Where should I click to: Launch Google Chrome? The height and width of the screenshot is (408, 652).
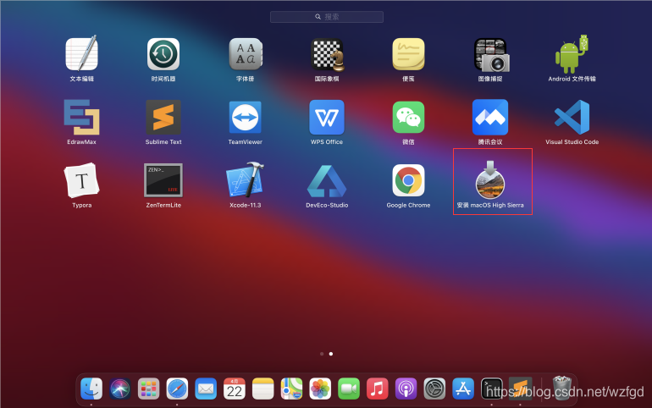(408, 180)
